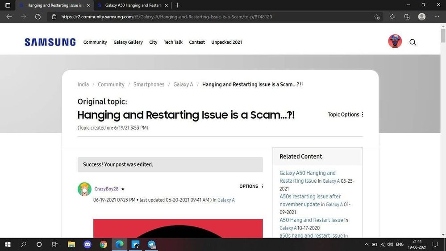Viewport: 446px width, 251px height.
Task: Open CrazyBoy28 username link
Action: click(106, 189)
